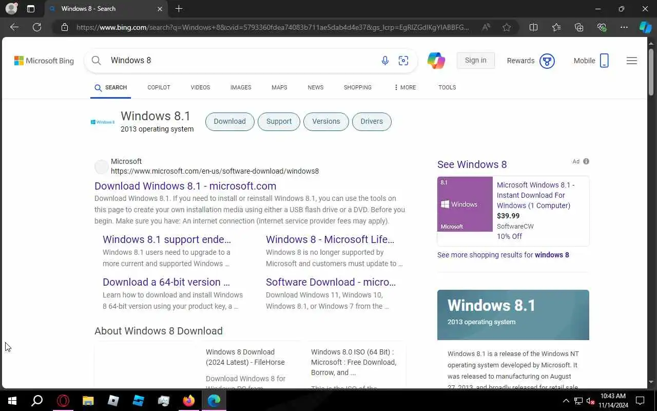Open File Explorer from taskbar

pyautogui.click(x=88, y=401)
